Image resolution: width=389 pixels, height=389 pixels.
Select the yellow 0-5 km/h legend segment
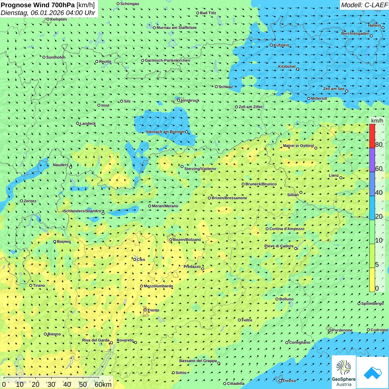pos(372,280)
